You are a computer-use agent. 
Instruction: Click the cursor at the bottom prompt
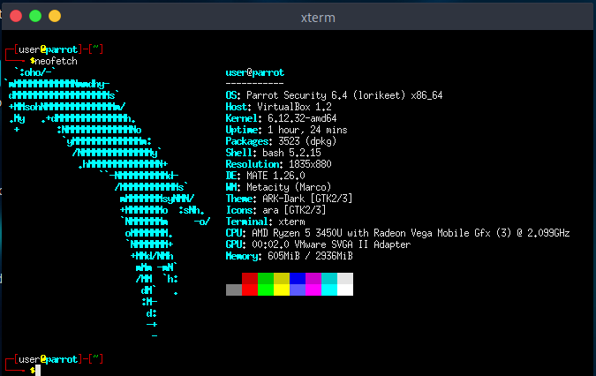click(x=38, y=370)
